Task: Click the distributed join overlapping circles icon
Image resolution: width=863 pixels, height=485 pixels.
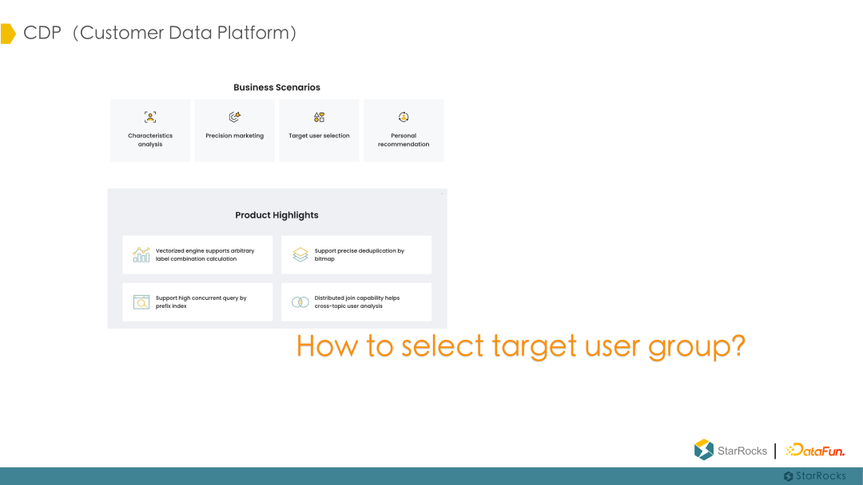Action: coord(300,302)
